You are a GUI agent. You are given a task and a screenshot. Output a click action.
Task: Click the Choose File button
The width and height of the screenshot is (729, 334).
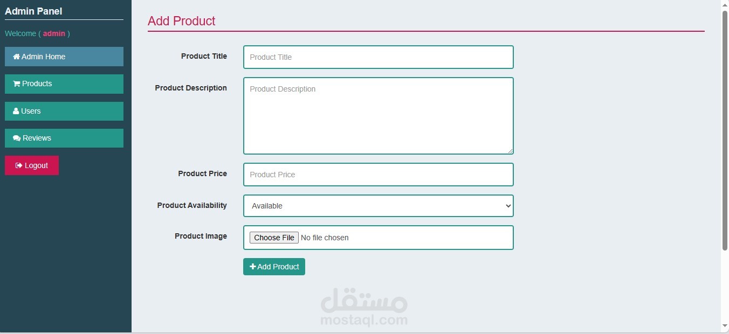pyautogui.click(x=274, y=238)
